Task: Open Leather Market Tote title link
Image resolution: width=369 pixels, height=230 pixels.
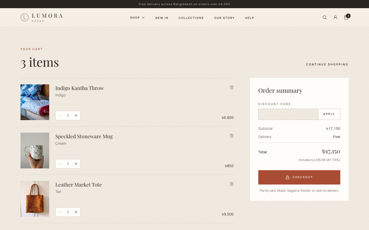Action: point(79,185)
